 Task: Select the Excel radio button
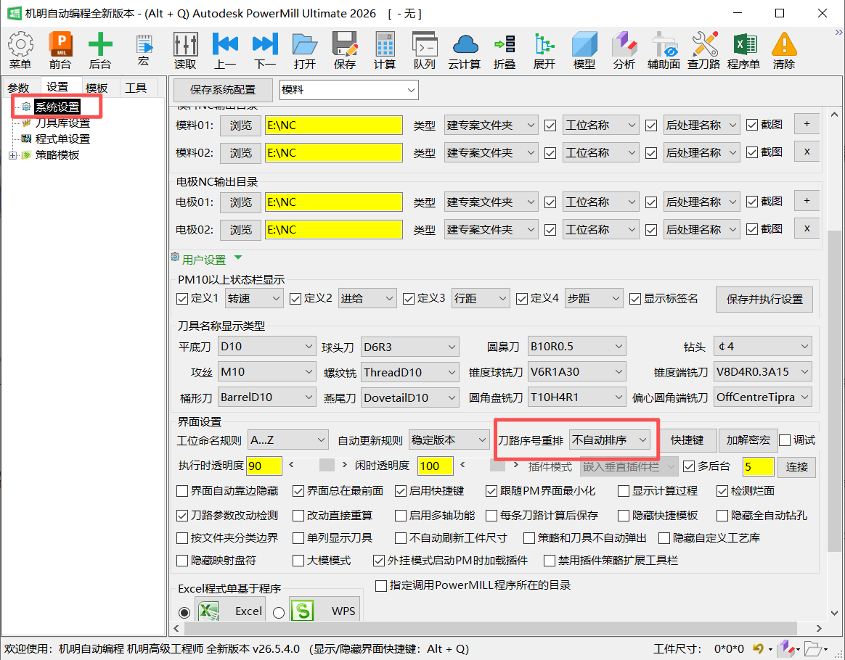(184, 613)
